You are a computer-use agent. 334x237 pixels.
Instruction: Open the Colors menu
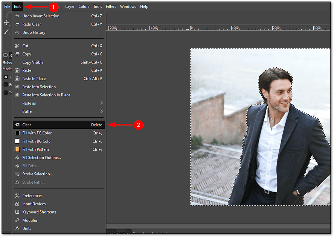(x=84, y=7)
